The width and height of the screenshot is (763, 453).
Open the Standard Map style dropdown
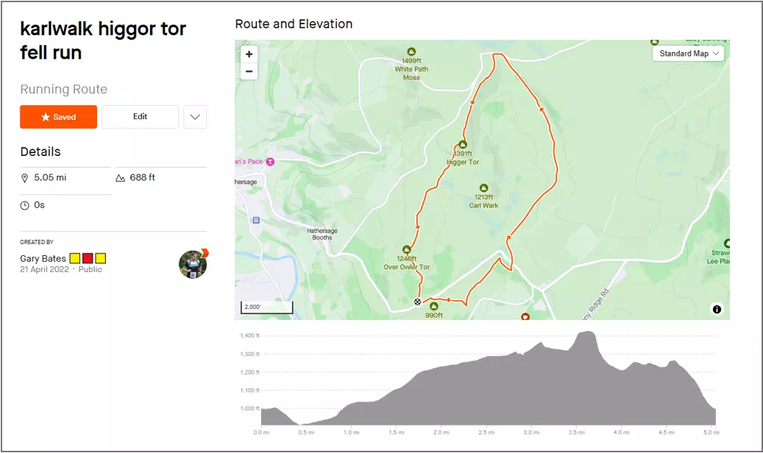(688, 54)
